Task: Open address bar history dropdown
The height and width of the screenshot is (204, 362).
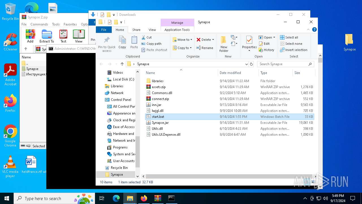Action: pos(247,64)
